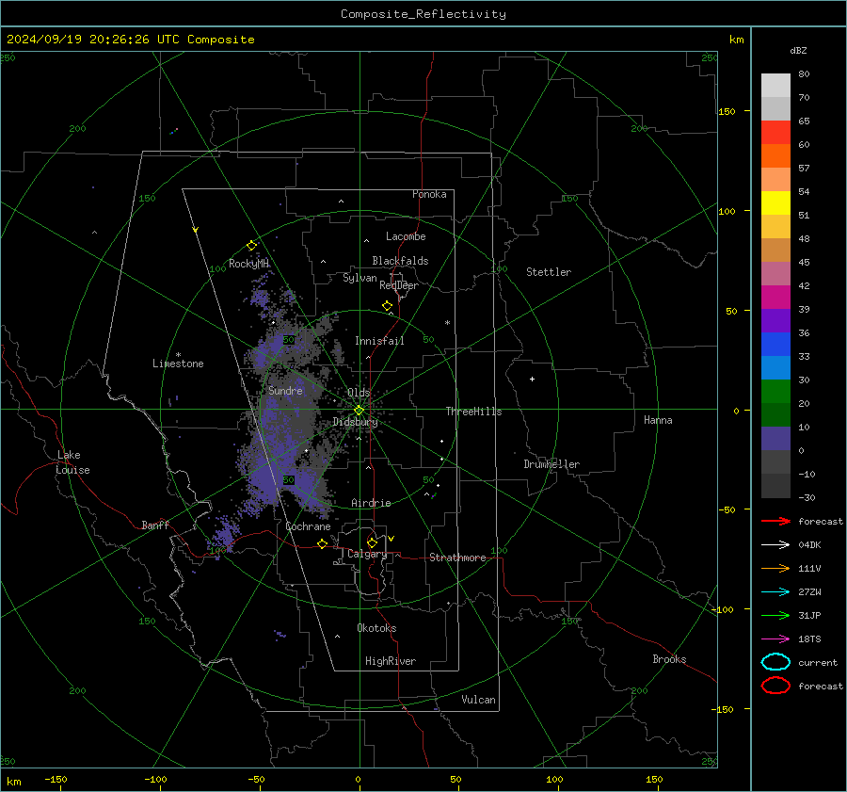Image resolution: width=847 pixels, height=792 pixels.
Task: Select the Lacombe city label
Action: click(x=406, y=236)
